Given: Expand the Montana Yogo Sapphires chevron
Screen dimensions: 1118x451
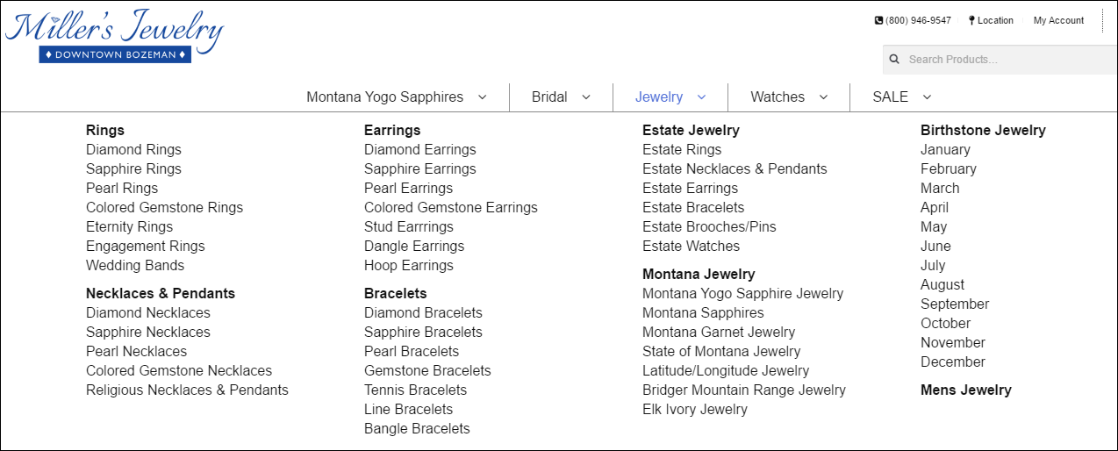Looking at the screenshot, I should coord(482,97).
